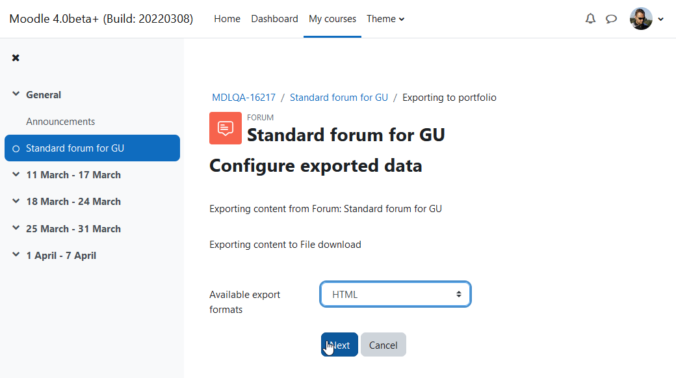The height and width of the screenshot is (378, 676).
Task: Open the 25 March - 31 March section
Action: tap(73, 229)
